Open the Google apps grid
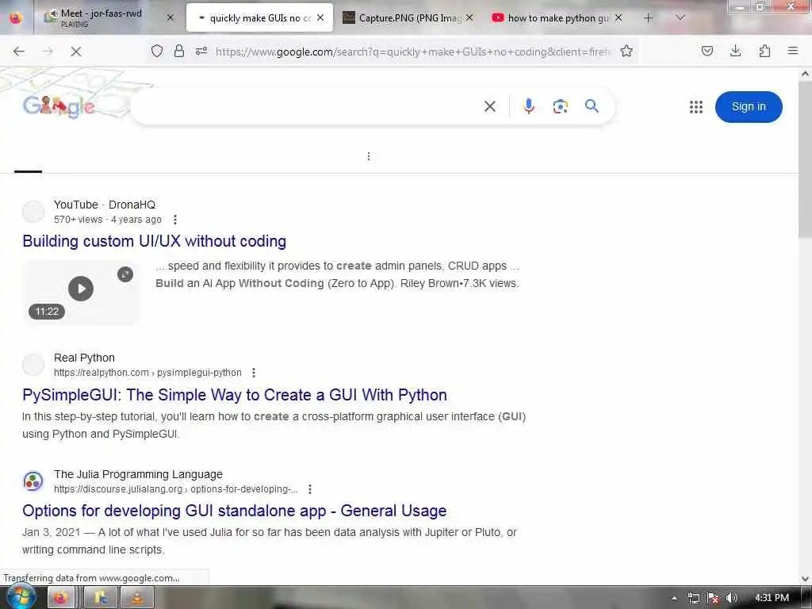 click(696, 107)
